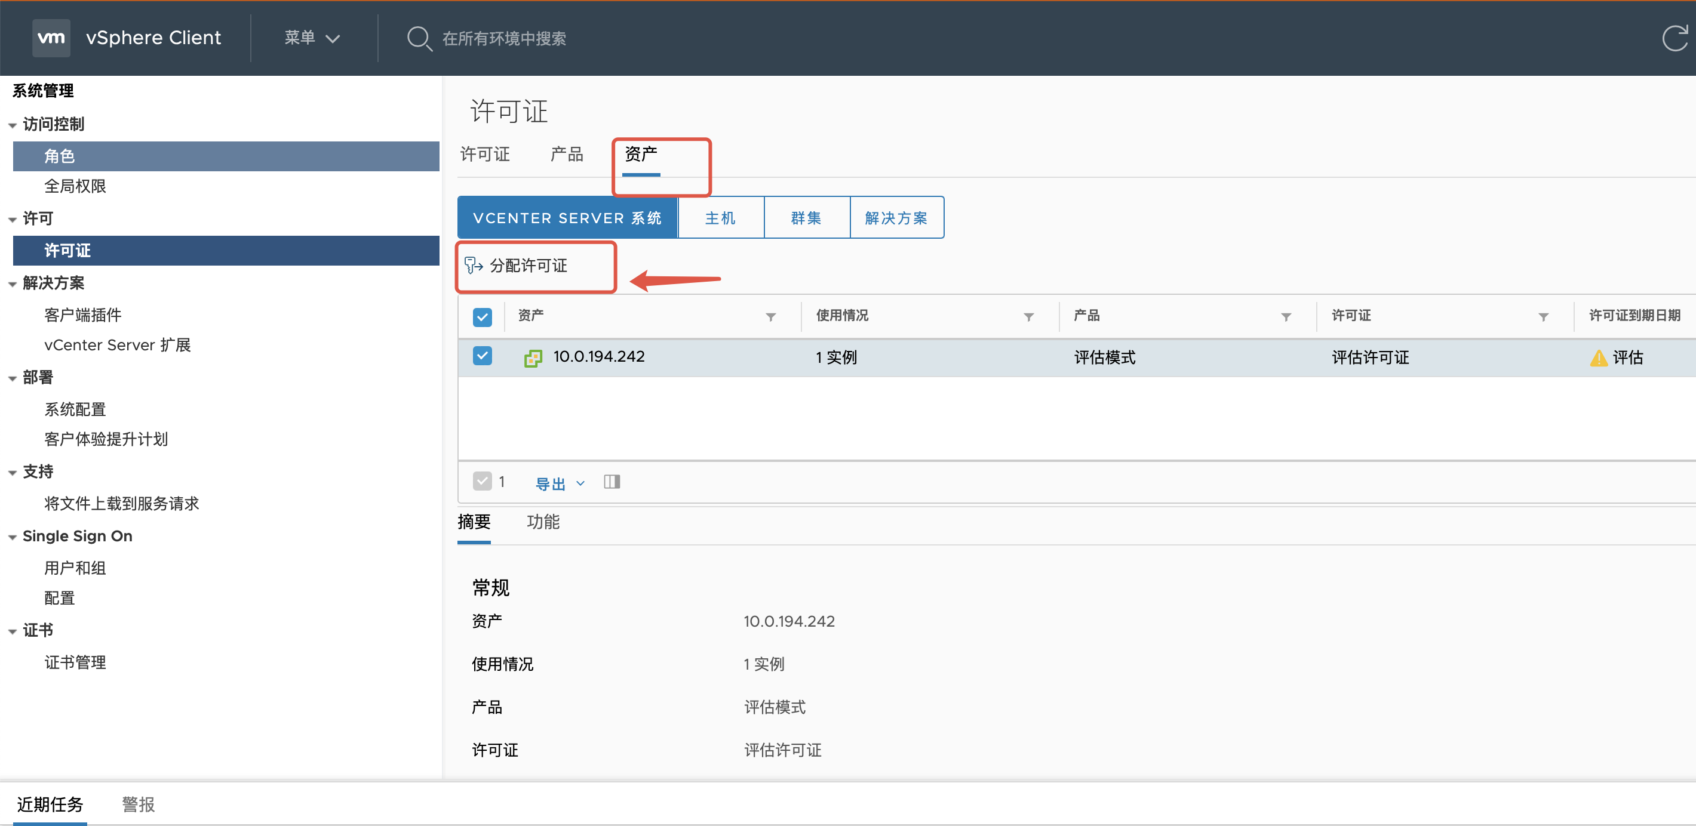Collapse the Single Sign On section
Viewport: 1696px width, 826px height.
tap(13, 537)
